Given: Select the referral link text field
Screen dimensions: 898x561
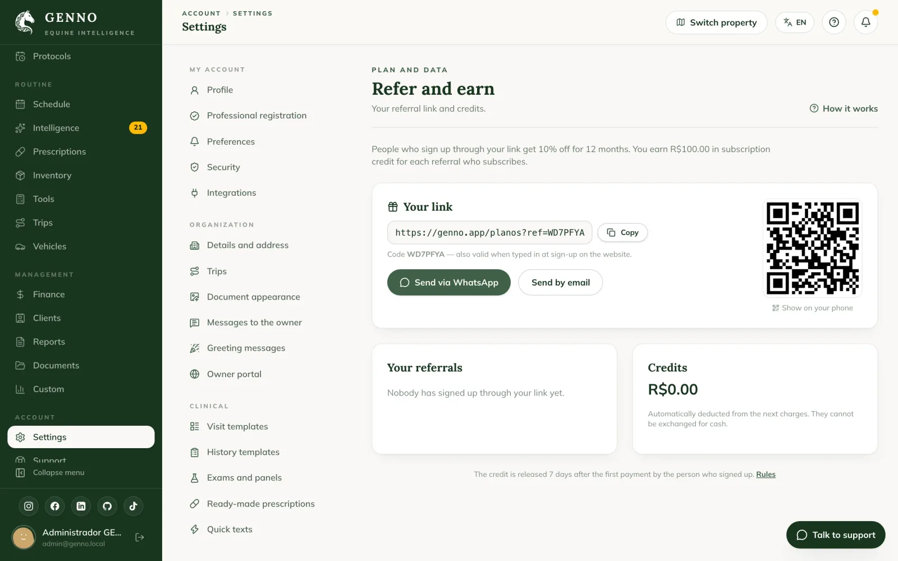Looking at the screenshot, I should (x=489, y=232).
